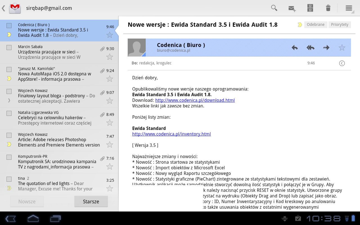Screen dimensions: 360x225
Task: Select checkbox for Finałowy layout bloga email
Action: tap(9, 91)
